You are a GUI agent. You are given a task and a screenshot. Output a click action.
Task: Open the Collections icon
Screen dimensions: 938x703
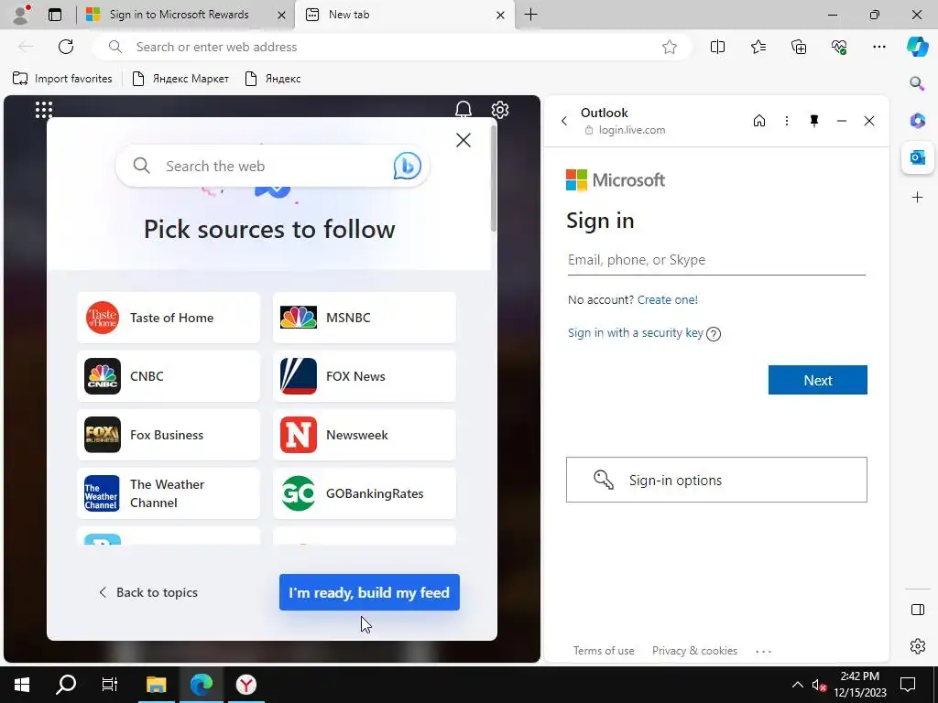pos(799,47)
